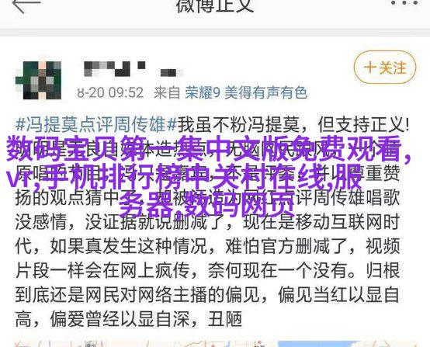Tap the purple 务器,数码网页 overlay text

203,204
